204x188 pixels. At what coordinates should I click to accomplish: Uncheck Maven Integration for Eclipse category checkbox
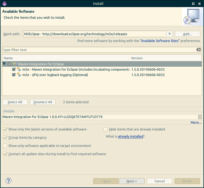pyautogui.click(x=10, y=64)
